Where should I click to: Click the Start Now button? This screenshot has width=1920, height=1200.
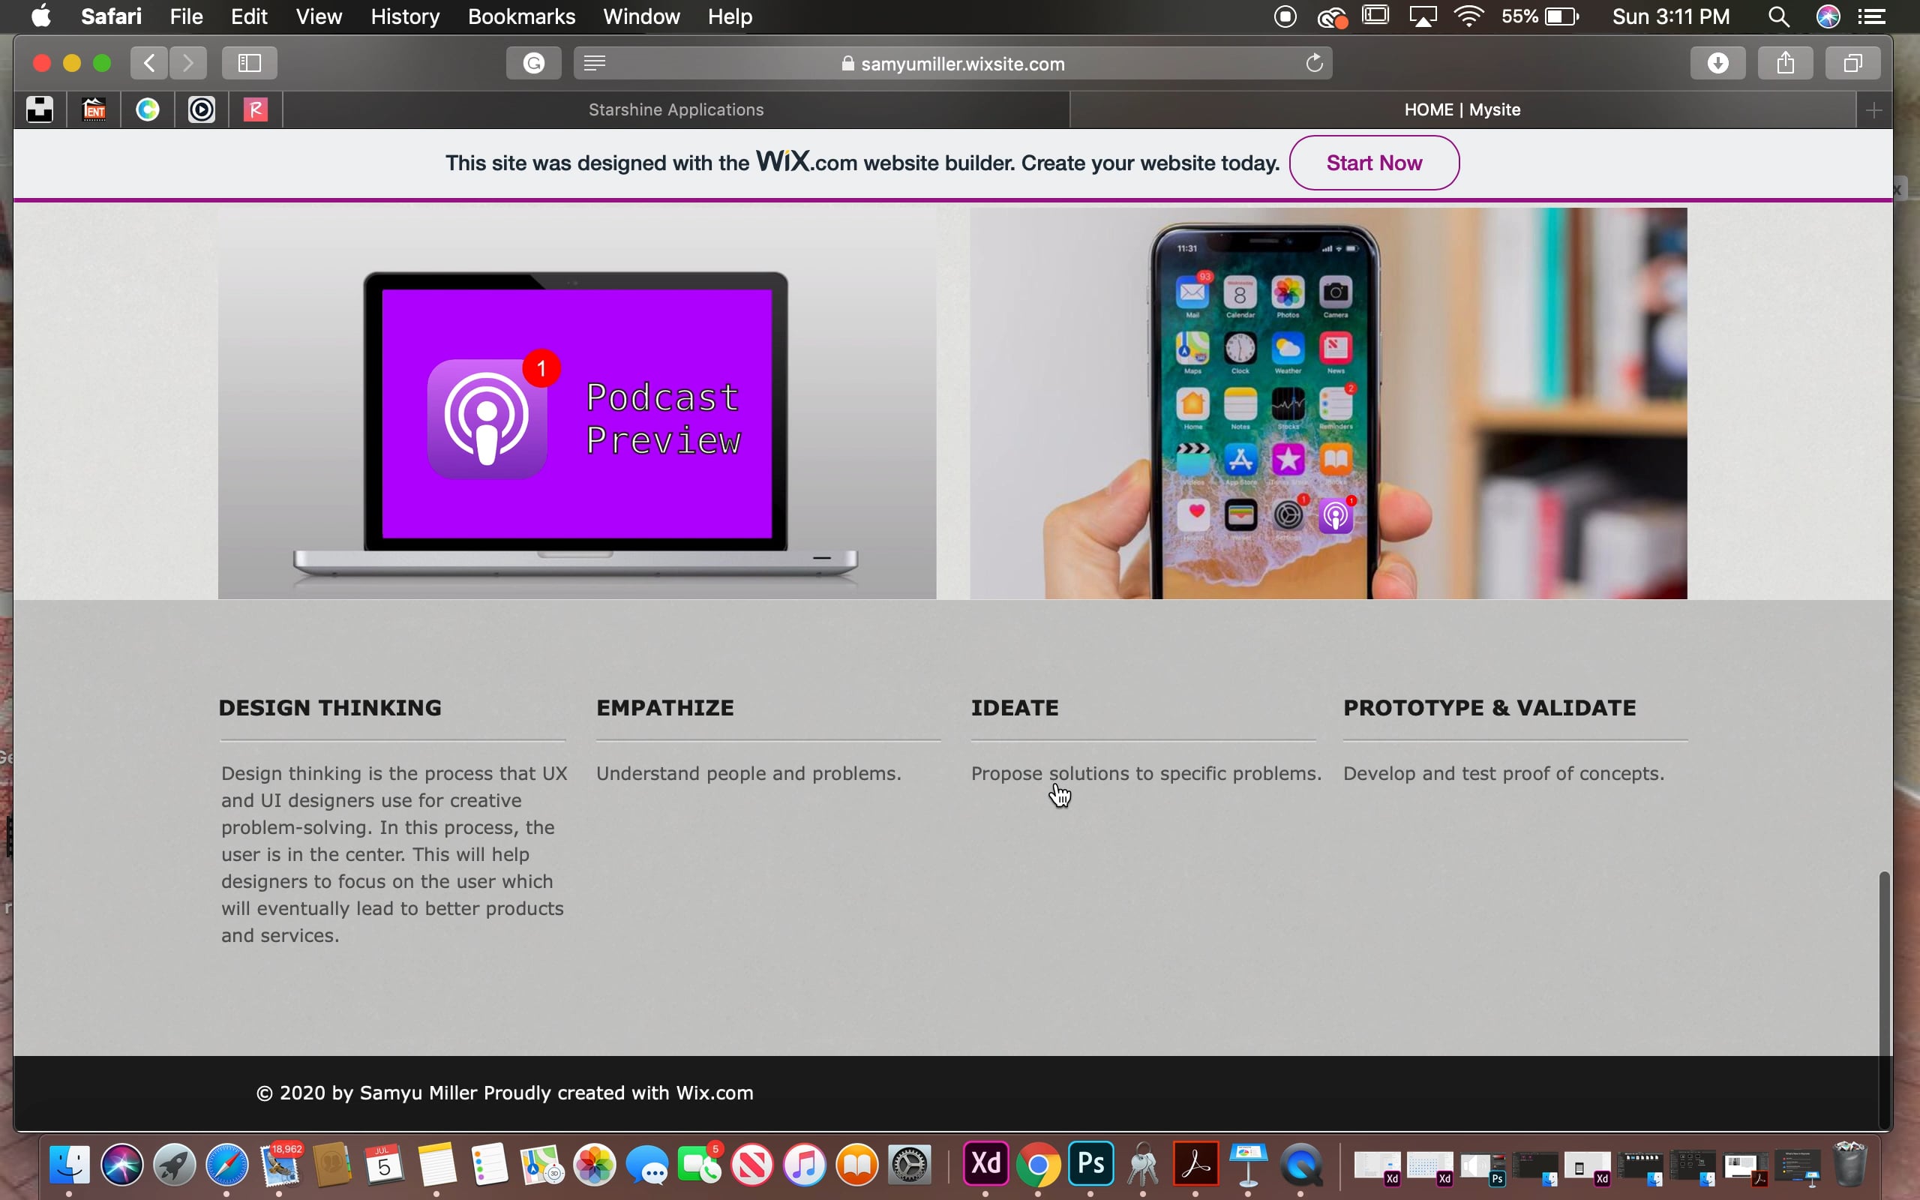coord(1374,163)
